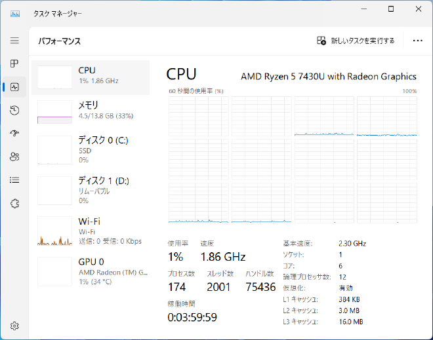Click the 1% usage value under 使用率
This screenshot has height=340, width=433.
point(176,257)
